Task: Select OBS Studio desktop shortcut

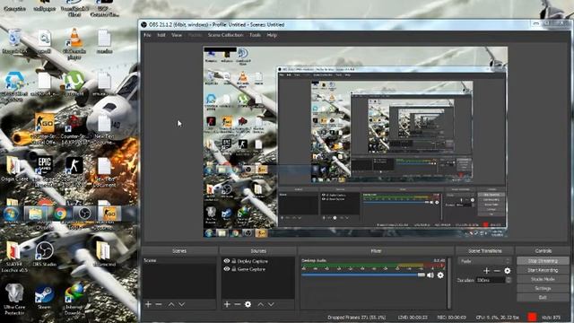Action: (x=44, y=254)
